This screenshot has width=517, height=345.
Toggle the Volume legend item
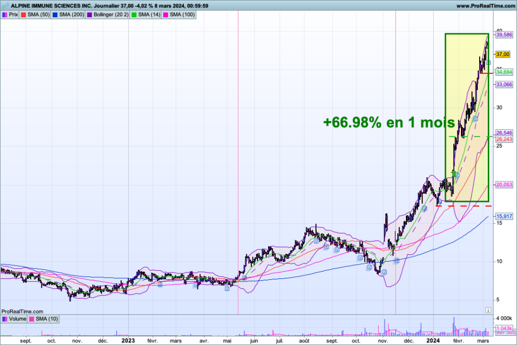[x=14, y=319]
